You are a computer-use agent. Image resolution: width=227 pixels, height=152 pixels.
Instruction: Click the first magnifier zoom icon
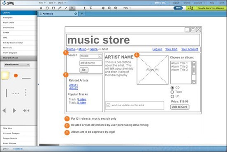tap(109, 8)
